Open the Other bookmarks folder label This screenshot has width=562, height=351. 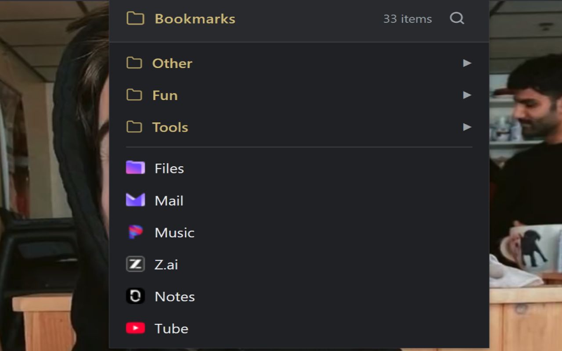click(172, 63)
